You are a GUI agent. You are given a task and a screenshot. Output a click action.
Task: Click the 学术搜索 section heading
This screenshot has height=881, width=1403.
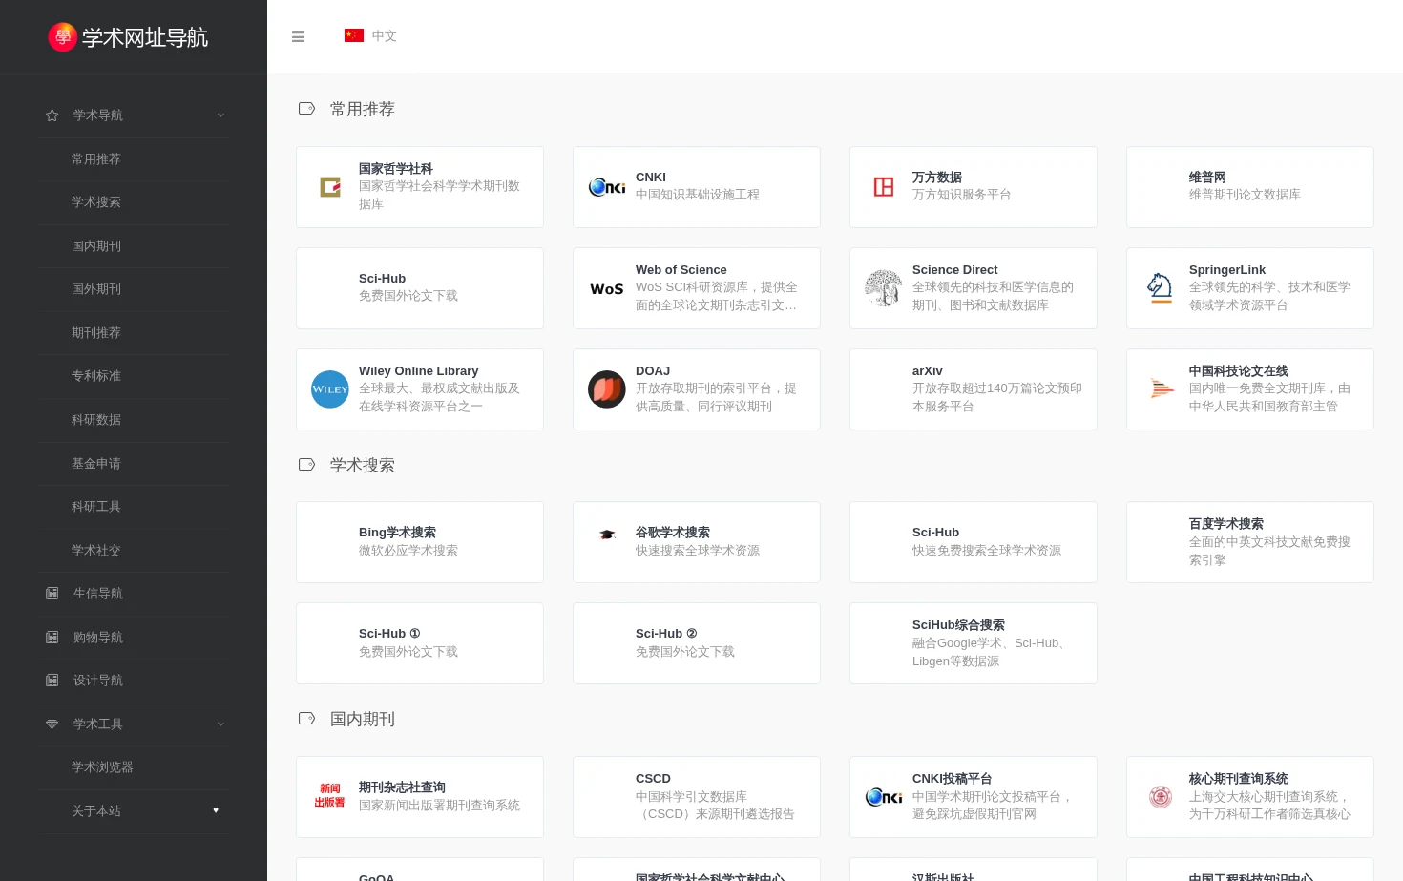point(363,465)
